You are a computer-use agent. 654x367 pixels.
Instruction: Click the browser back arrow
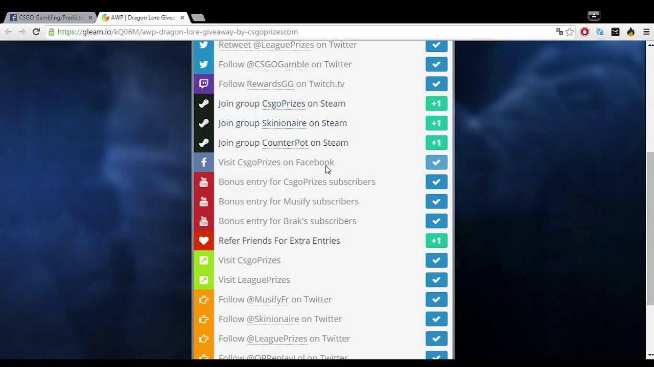[8, 32]
